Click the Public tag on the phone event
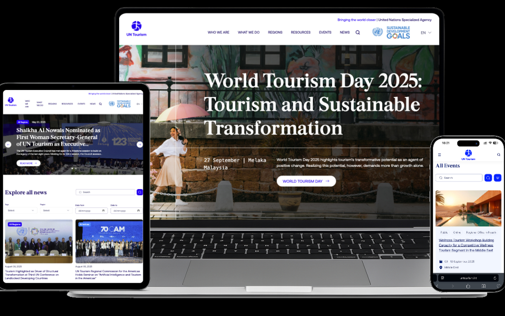This screenshot has height=316, width=505. [444, 232]
